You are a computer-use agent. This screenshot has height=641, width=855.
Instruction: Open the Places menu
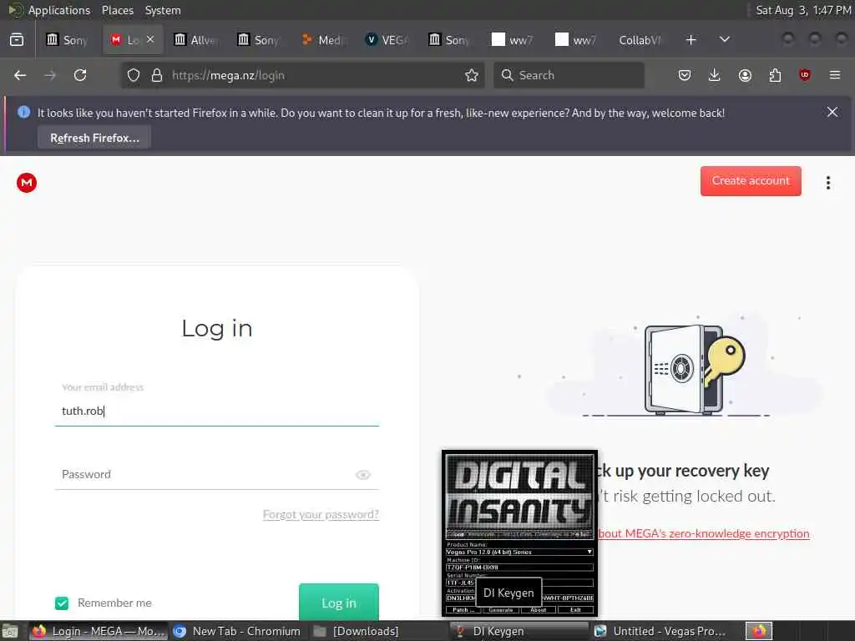coord(117,10)
